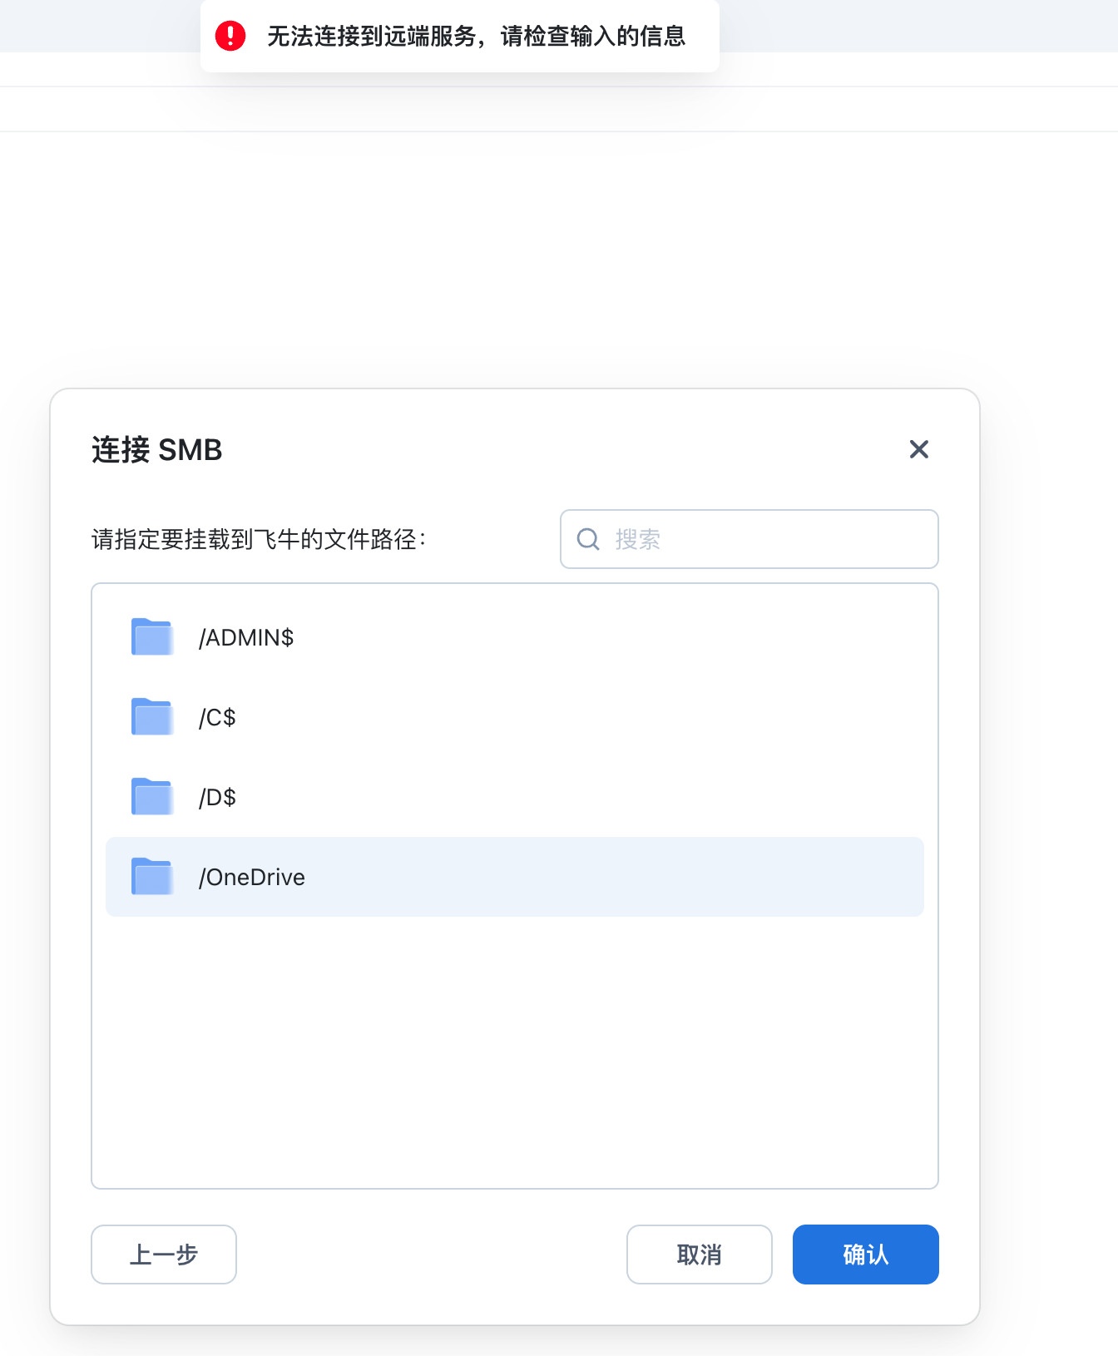Click the 请指定要挂载到飞牛的文件路径 label
The image size is (1118, 1356).
(259, 539)
